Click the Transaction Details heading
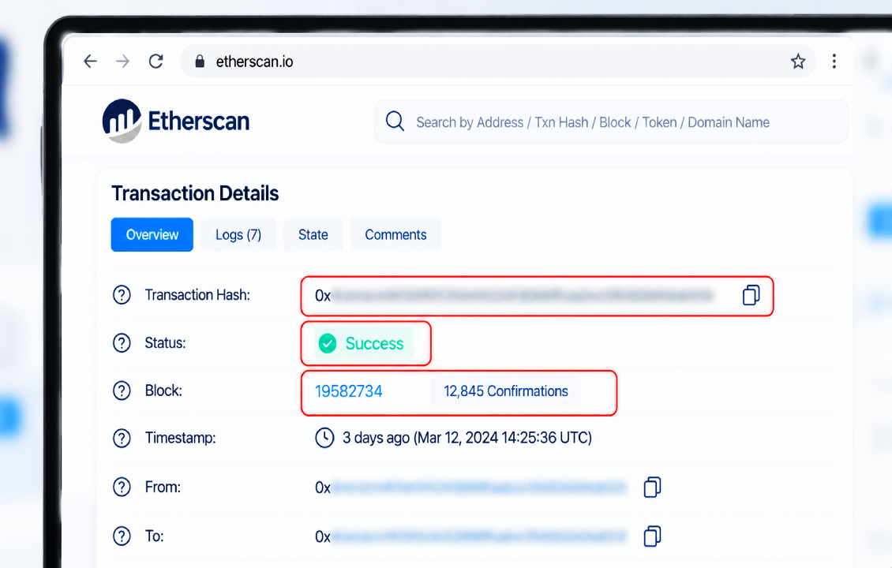This screenshot has width=892, height=568. (195, 193)
